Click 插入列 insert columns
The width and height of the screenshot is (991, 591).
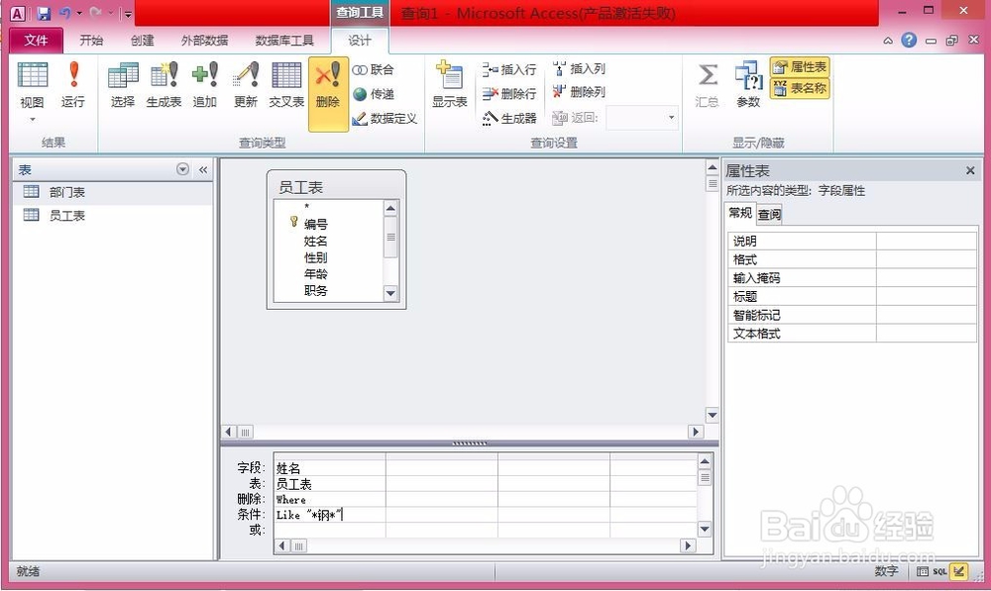coord(579,69)
